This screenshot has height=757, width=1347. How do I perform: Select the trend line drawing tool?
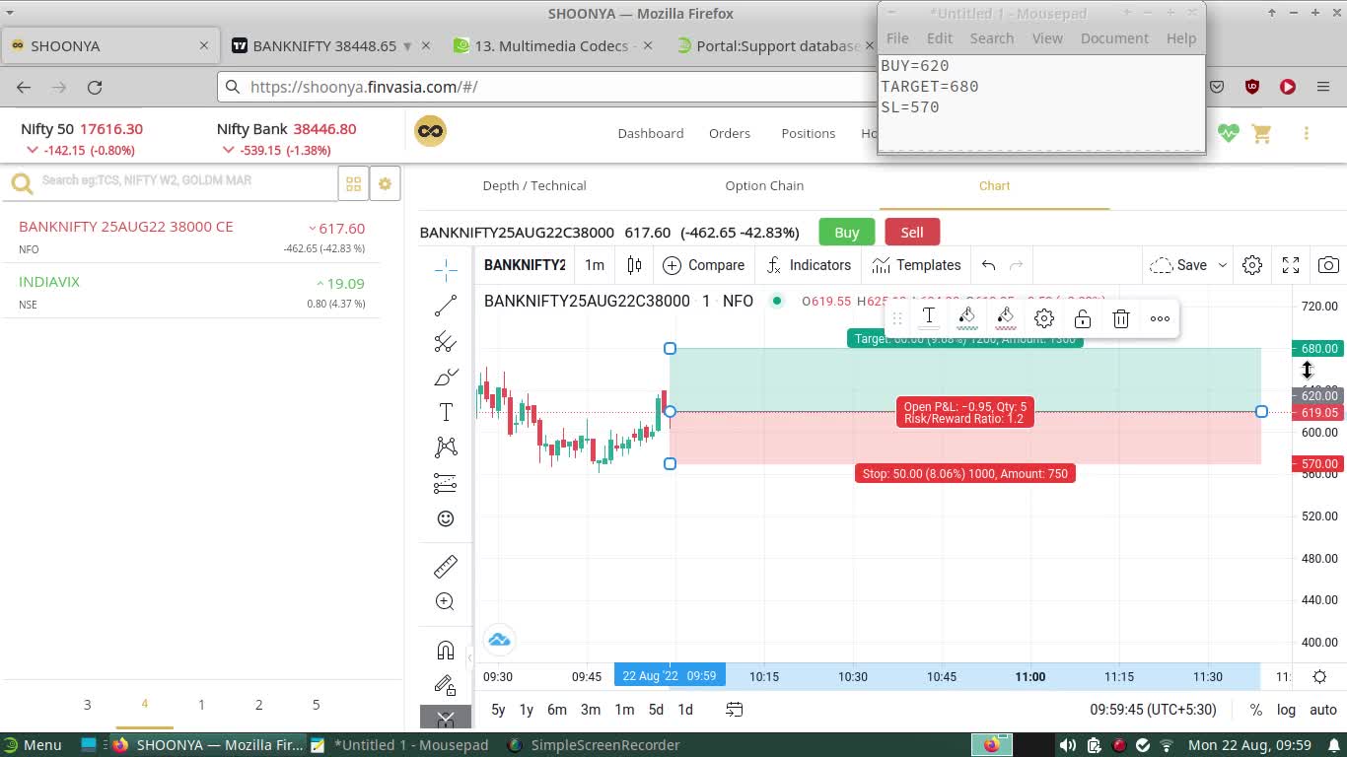tap(446, 306)
